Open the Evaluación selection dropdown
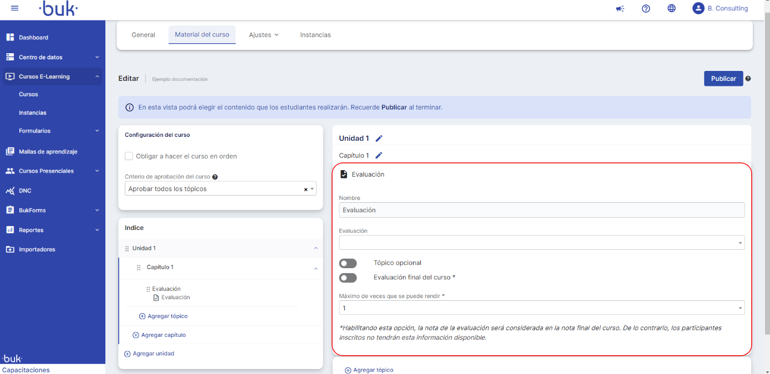Image resolution: width=770 pixels, height=374 pixels. coord(541,243)
